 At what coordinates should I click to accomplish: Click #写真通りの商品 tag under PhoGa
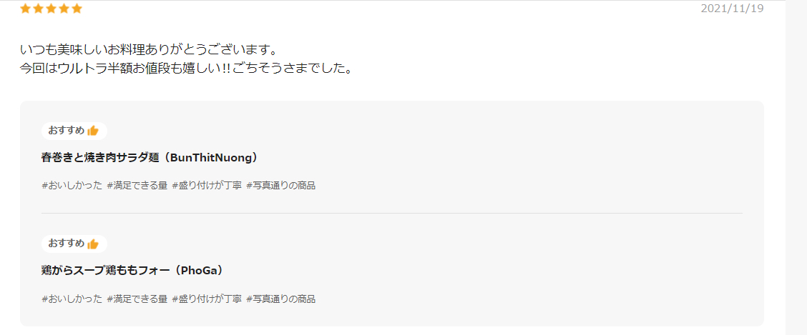[x=281, y=299]
